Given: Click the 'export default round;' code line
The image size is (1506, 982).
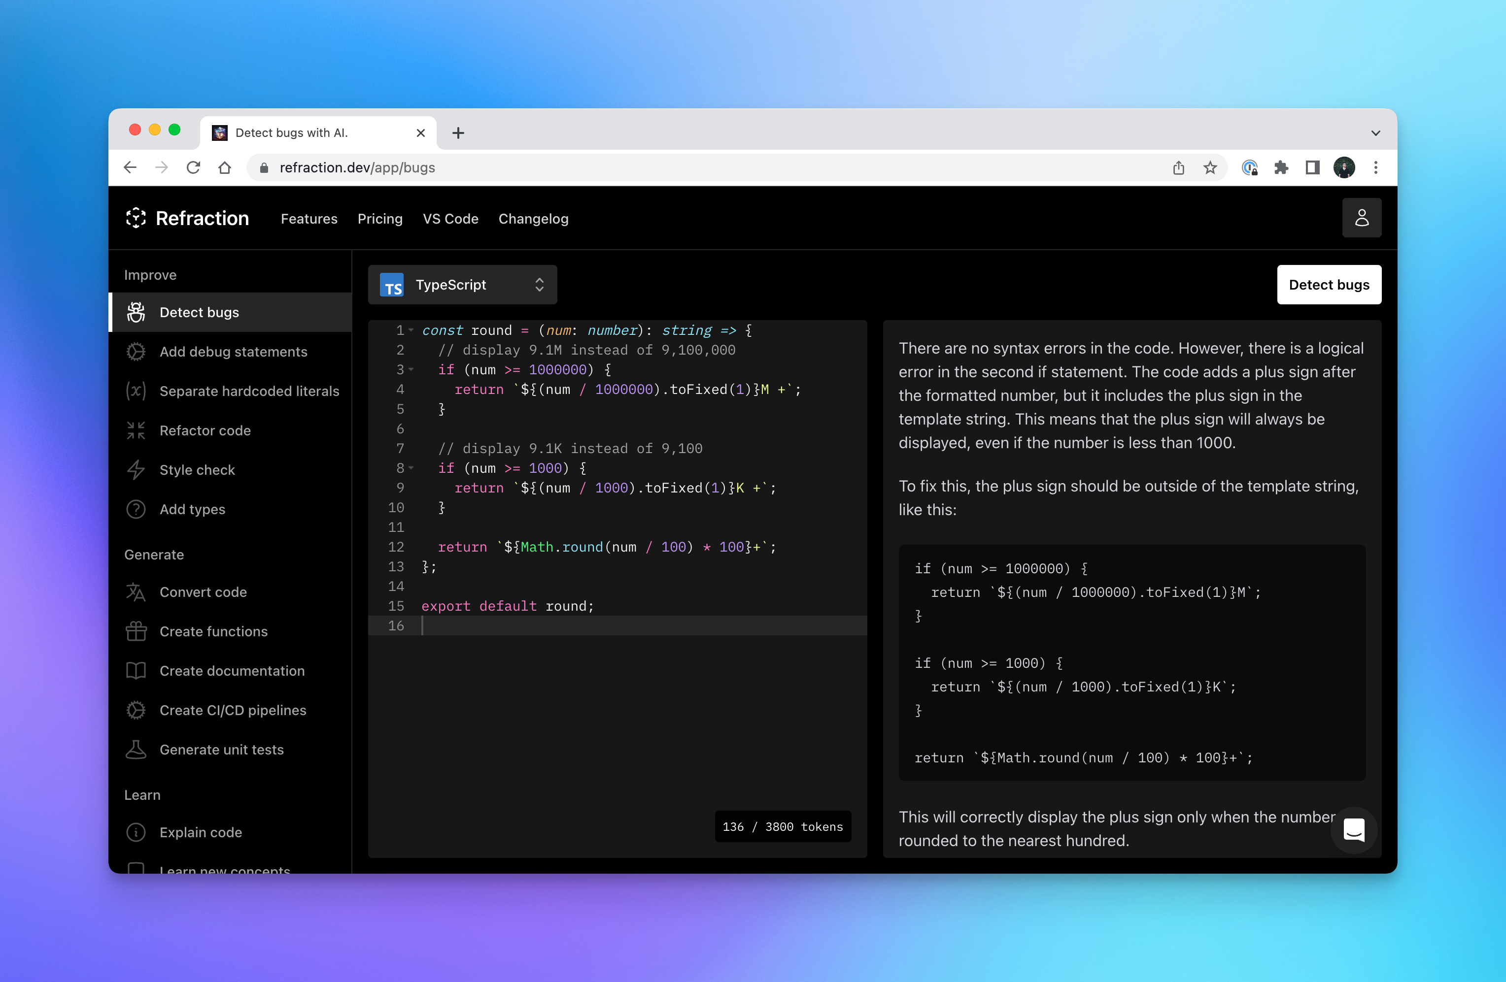Looking at the screenshot, I should tap(508, 606).
